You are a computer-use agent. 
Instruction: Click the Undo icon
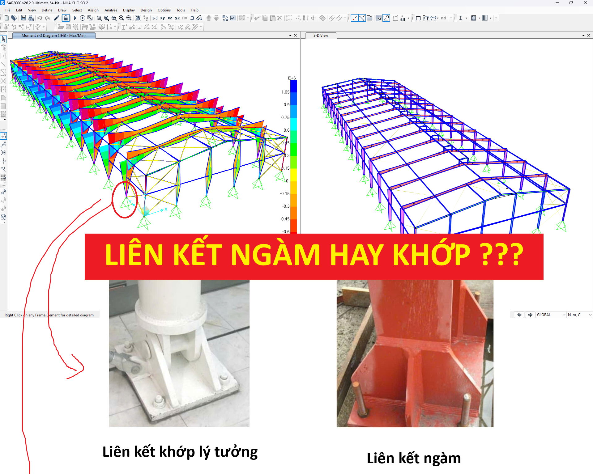click(x=40, y=18)
